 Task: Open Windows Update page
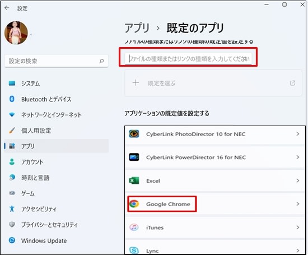[56, 240]
